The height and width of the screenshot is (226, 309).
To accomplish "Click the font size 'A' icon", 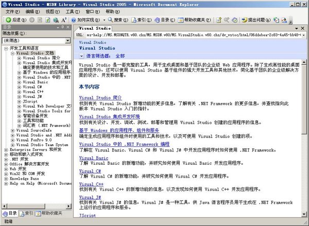I will 64,20.
